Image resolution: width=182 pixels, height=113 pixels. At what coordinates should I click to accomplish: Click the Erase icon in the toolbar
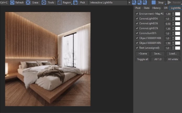28,2
